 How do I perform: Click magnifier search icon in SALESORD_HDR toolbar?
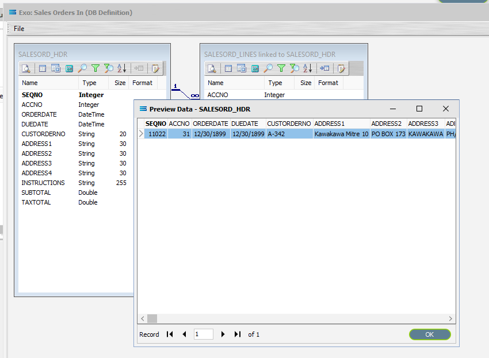pos(82,68)
